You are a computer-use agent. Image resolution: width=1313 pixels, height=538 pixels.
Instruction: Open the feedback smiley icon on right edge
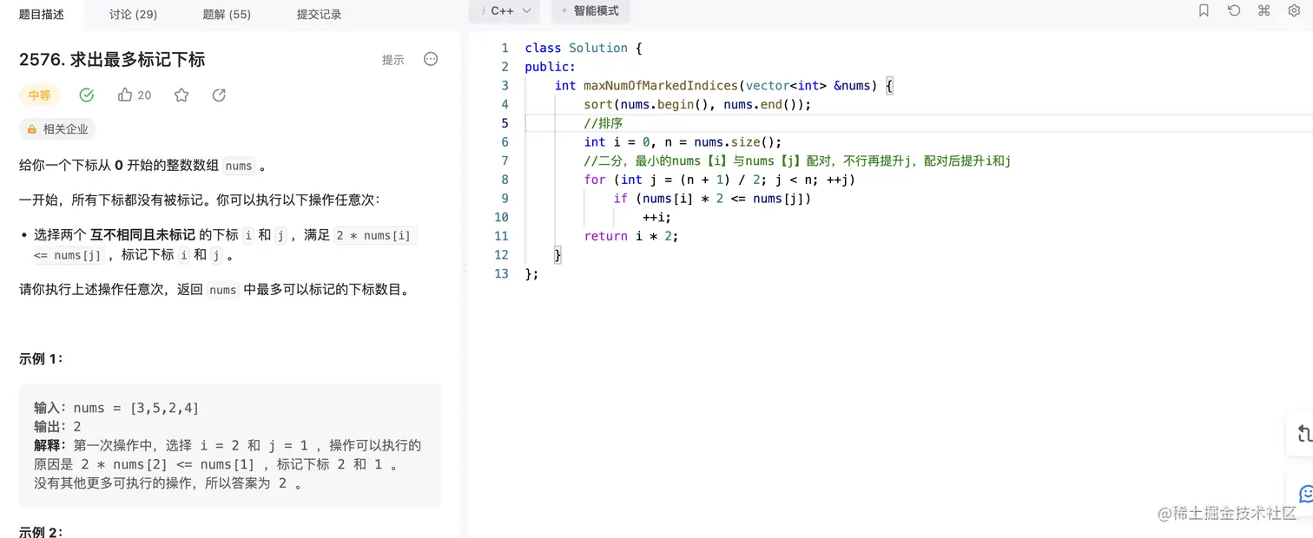pyautogui.click(x=1305, y=493)
